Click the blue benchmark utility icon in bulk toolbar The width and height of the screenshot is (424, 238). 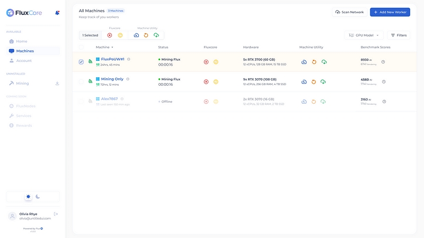[x=136, y=35]
